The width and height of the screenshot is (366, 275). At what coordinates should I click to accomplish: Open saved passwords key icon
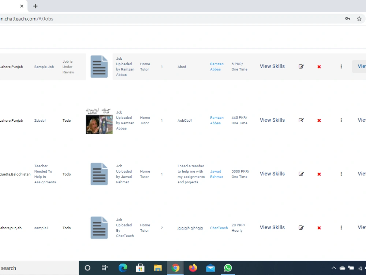point(348,18)
